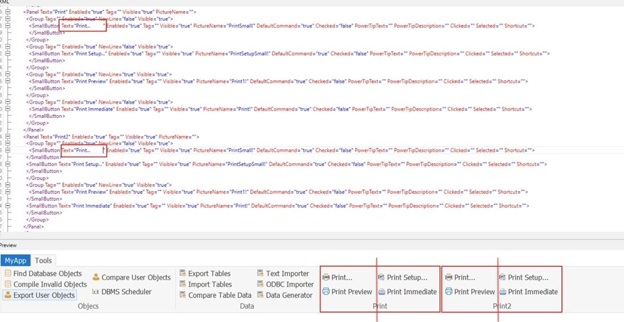Switch to the Tools ribbon tab
The image size is (624, 322).
[x=43, y=261]
